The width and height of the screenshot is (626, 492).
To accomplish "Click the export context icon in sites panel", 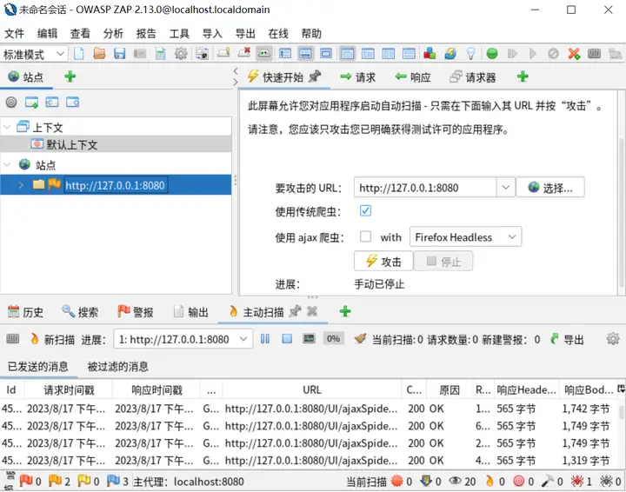I will tap(73, 103).
